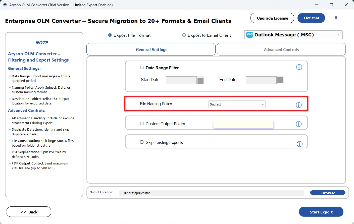Check the Custom Output Folder option
The height and width of the screenshot is (224, 354).
(142, 124)
